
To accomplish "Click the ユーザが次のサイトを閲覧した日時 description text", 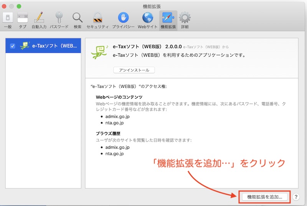I will pos(144,140).
